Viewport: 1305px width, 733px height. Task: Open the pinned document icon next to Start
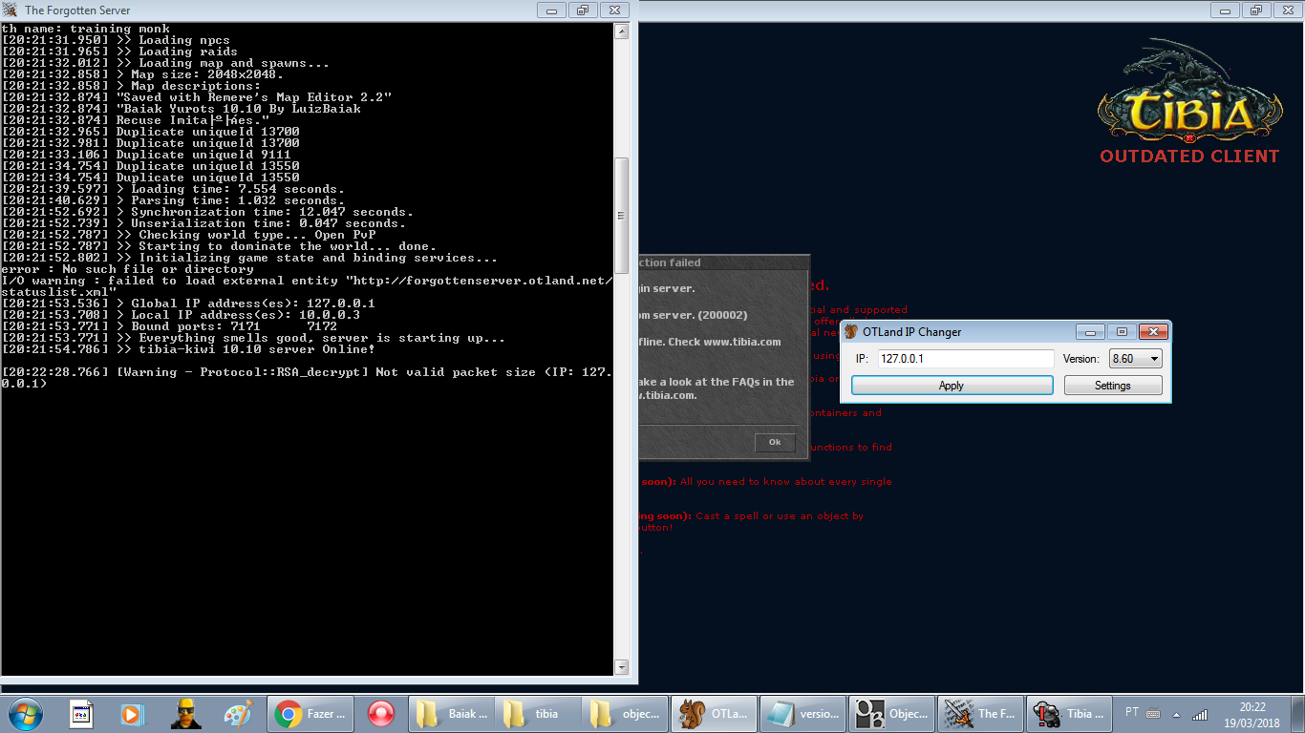(82, 713)
